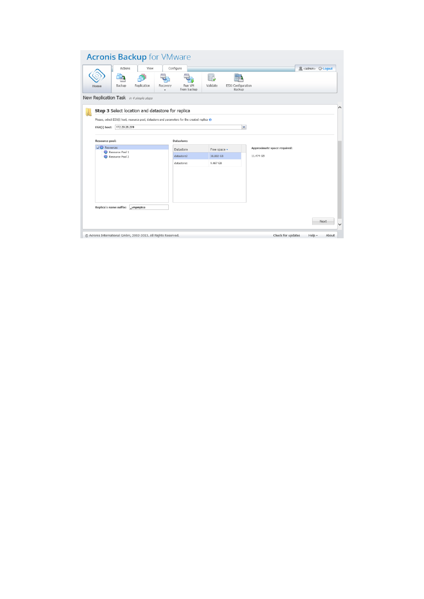The height and width of the screenshot is (599, 424).
Task: Open the Help menu
Action: click(313, 236)
